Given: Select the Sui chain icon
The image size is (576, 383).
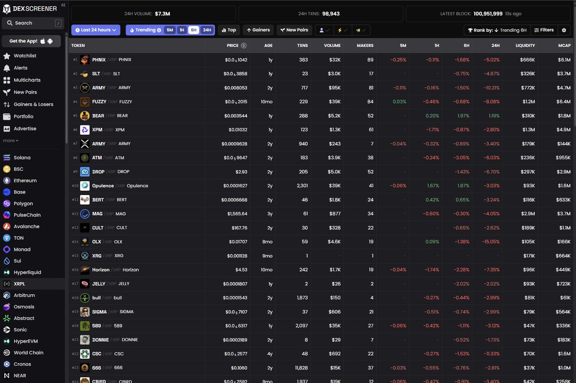Looking at the screenshot, I should (x=7, y=261).
